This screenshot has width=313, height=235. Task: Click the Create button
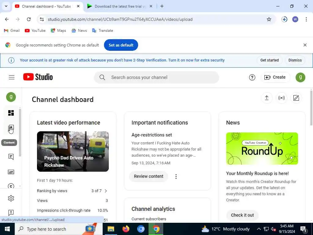[x=275, y=77]
